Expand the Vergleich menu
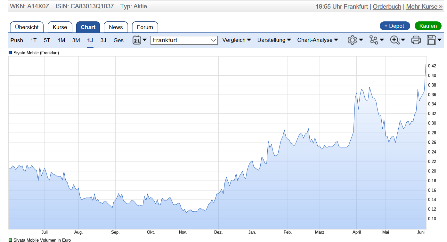 [237, 40]
